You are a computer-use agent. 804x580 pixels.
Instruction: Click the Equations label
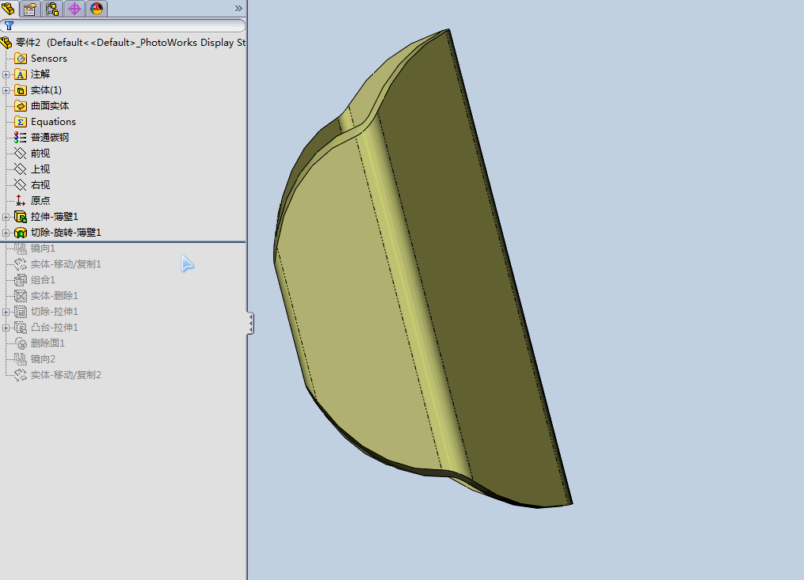point(53,122)
